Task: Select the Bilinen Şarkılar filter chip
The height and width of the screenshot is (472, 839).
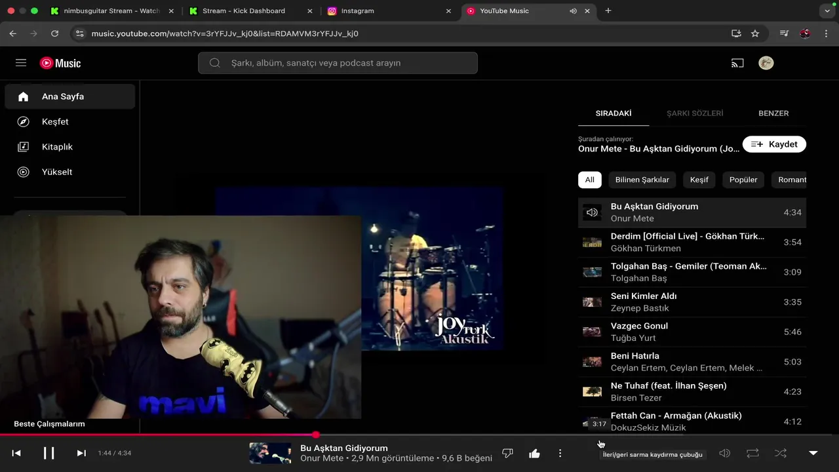Action: click(642, 180)
